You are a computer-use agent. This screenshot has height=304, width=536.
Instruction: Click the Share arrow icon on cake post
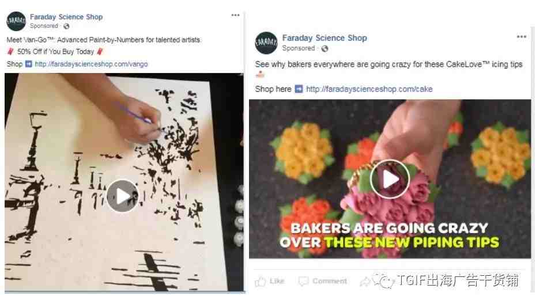coord(365,282)
